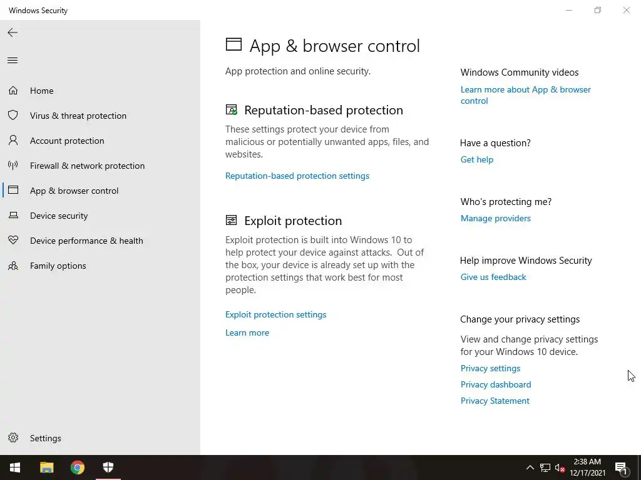
Task: Open Firewall & network protection
Action: pos(88,165)
